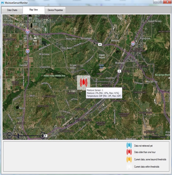Click the MoistureSensorMonitor app icon in title bar

tap(3, 3)
